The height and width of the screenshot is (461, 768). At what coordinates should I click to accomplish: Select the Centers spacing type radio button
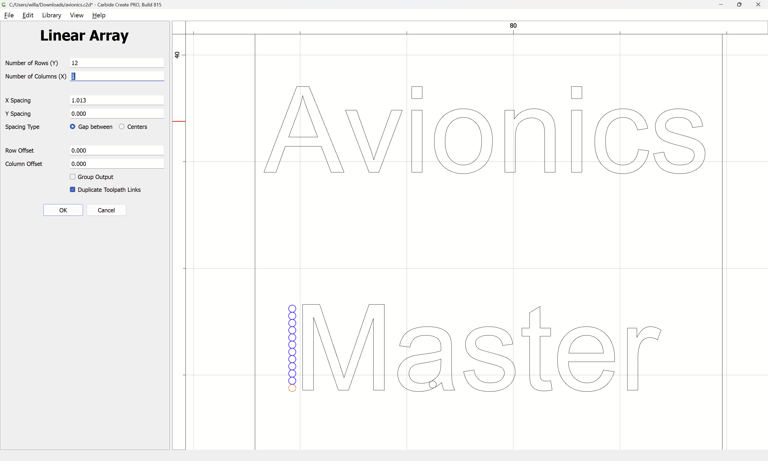tap(122, 127)
